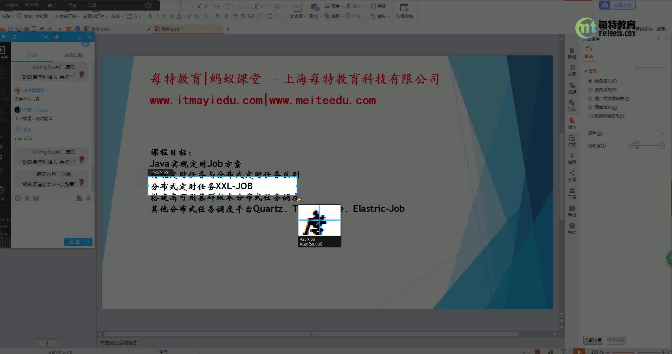The height and width of the screenshot is (354, 672).
Task: Click the chat settings gear icon
Action: click(88, 198)
